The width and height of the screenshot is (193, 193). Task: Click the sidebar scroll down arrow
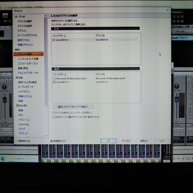46,135
